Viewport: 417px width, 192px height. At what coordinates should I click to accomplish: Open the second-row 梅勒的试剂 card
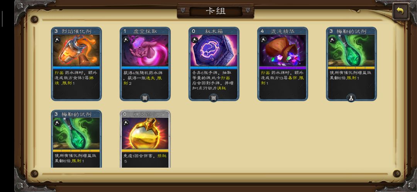tap(76, 139)
